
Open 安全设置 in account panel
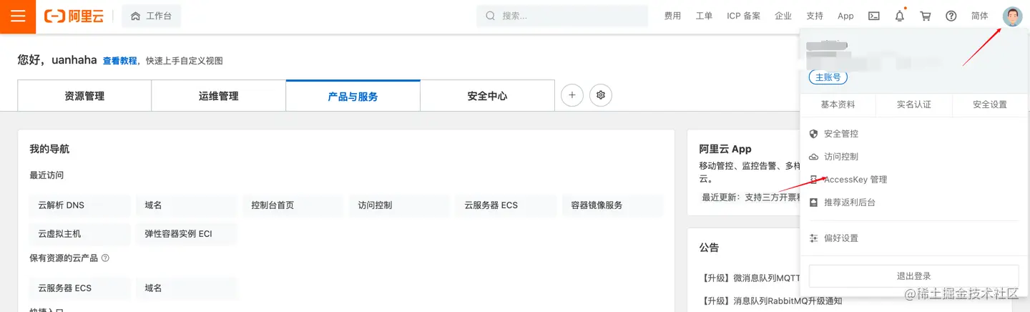[x=990, y=104]
